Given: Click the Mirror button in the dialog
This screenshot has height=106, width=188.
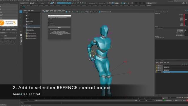Looking at the screenshot, I should (x=59, y=27).
